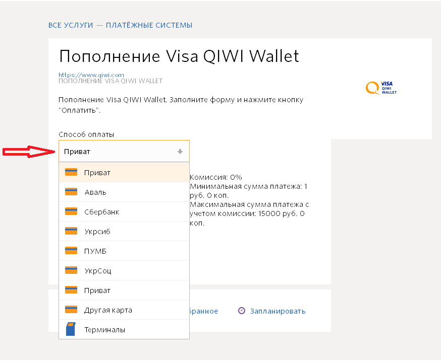Image resolution: width=441 pixels, height=364 pixels.
Task: Open the qiwi.com website link
Action: [91, 75]
